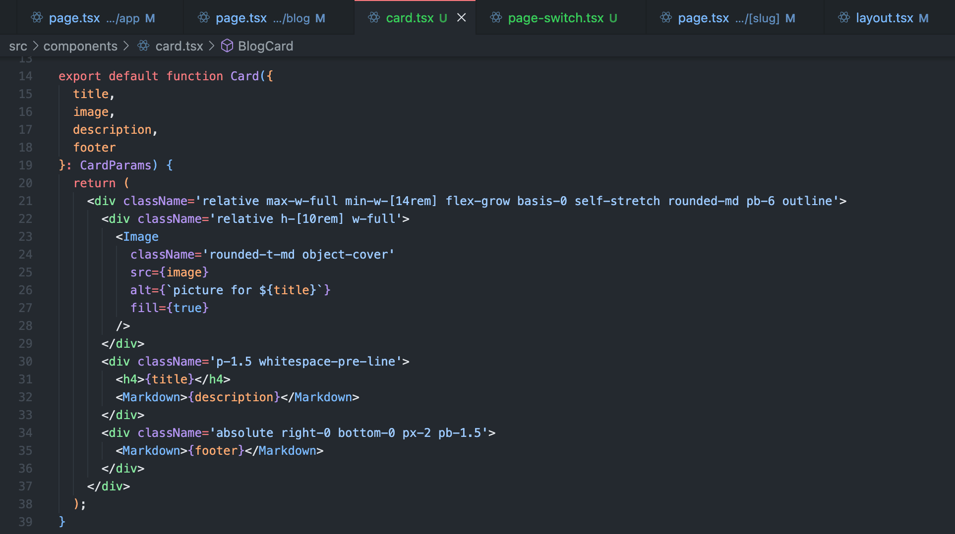Click line number 30 in gutter
The width and height of the screenshot is (955, 534).
point(25,362)
